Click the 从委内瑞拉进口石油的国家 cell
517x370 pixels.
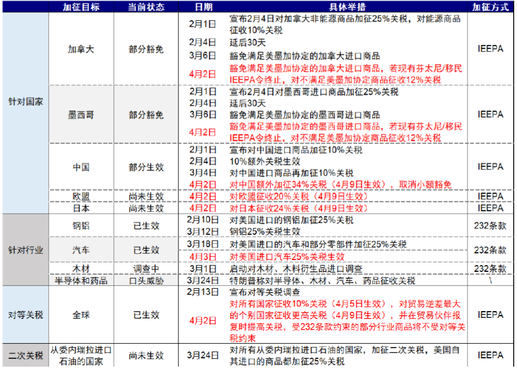click(x=81, y=355)
